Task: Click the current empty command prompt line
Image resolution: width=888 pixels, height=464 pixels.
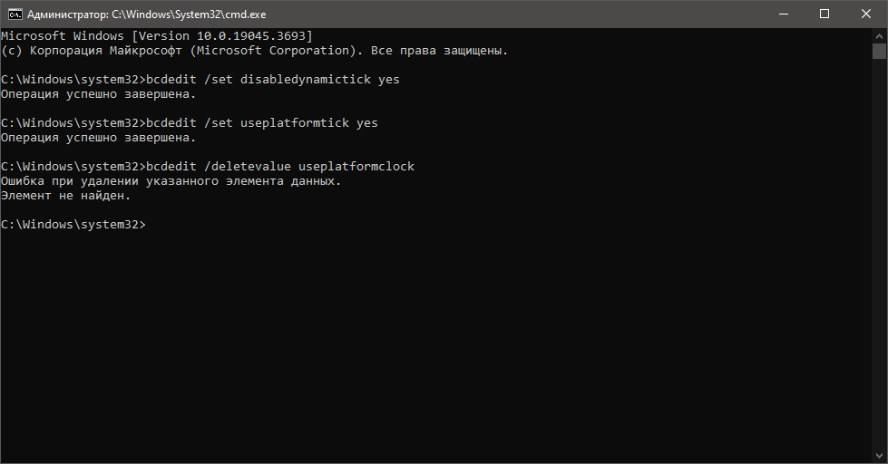Action: [73, 225]
